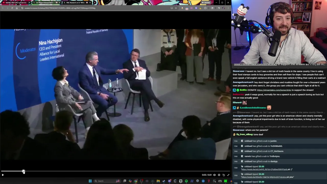
Task: Open the extensions puzzle icon
Action: coord(205,8)
